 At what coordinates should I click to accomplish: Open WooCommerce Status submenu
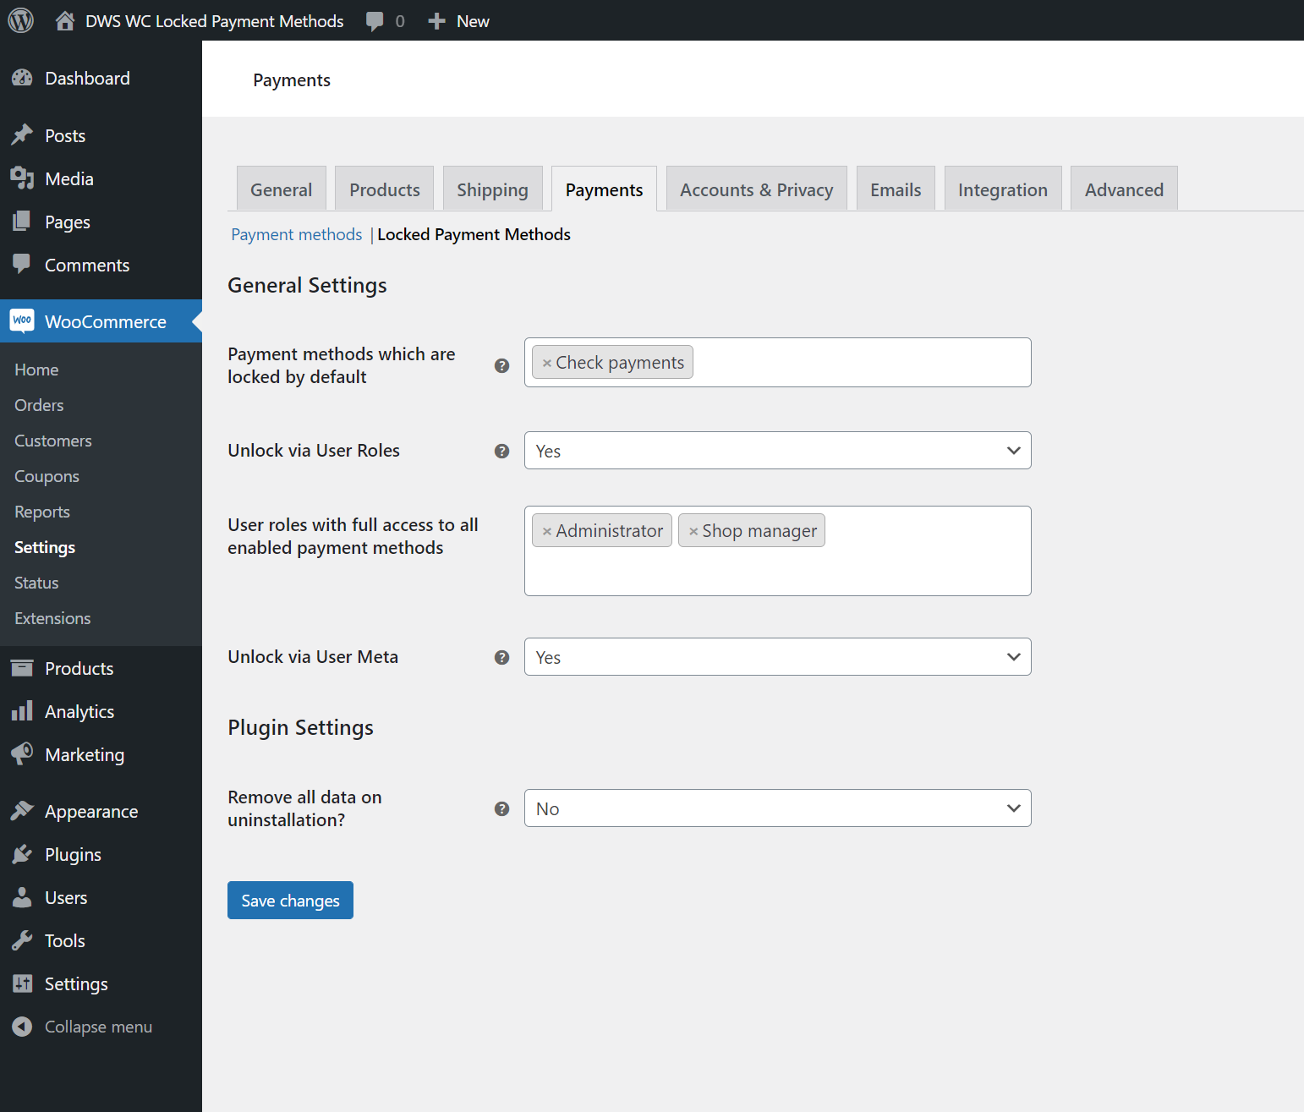[36, 583]
